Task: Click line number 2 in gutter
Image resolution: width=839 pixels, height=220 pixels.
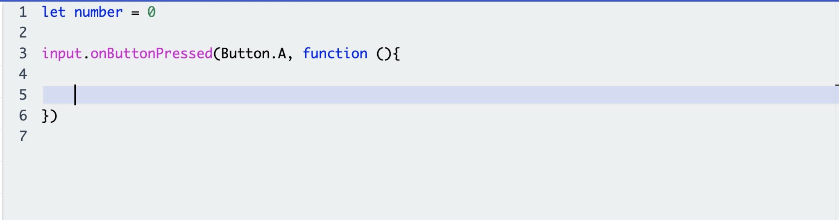Action: coord(23,33)
